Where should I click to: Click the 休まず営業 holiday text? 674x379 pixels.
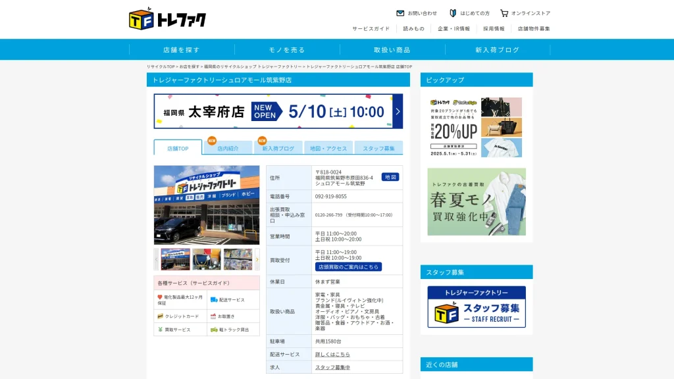point(328,282)
